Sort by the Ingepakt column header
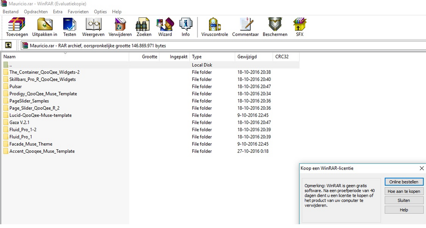426x228 pixels. click(x=174, y=57)
